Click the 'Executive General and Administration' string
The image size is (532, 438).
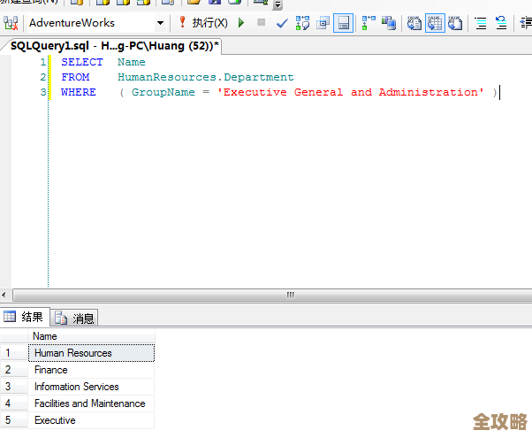pyautogui.click(x=351, y=92)
